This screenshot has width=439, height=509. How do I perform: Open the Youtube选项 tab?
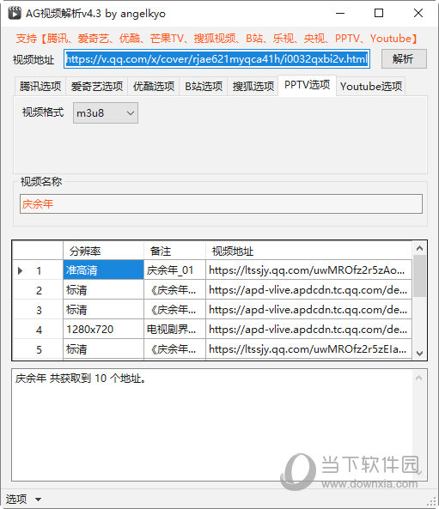[x=371, y=87]
